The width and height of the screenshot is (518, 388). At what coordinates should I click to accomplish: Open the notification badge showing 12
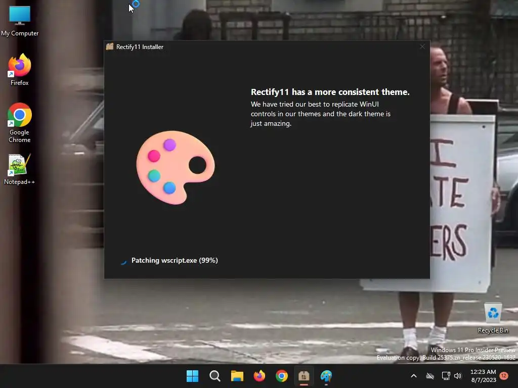[504, 375]
